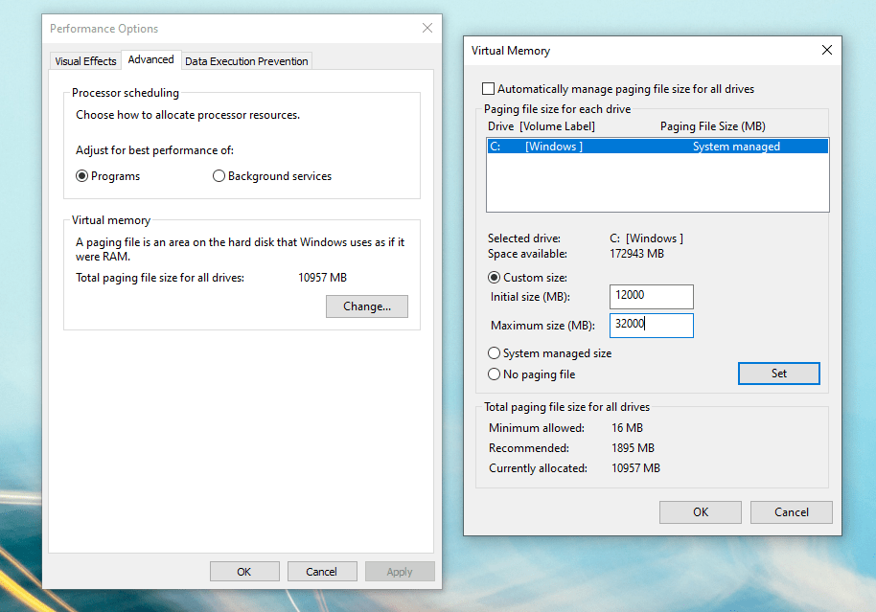The width and height of the screenshot is (876, 612).
Task: Close the Virtual Memory dialog
Action: point(826,50)
